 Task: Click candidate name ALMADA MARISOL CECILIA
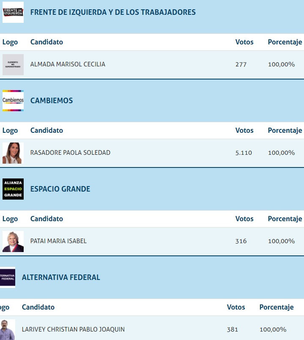pos(68,64)
